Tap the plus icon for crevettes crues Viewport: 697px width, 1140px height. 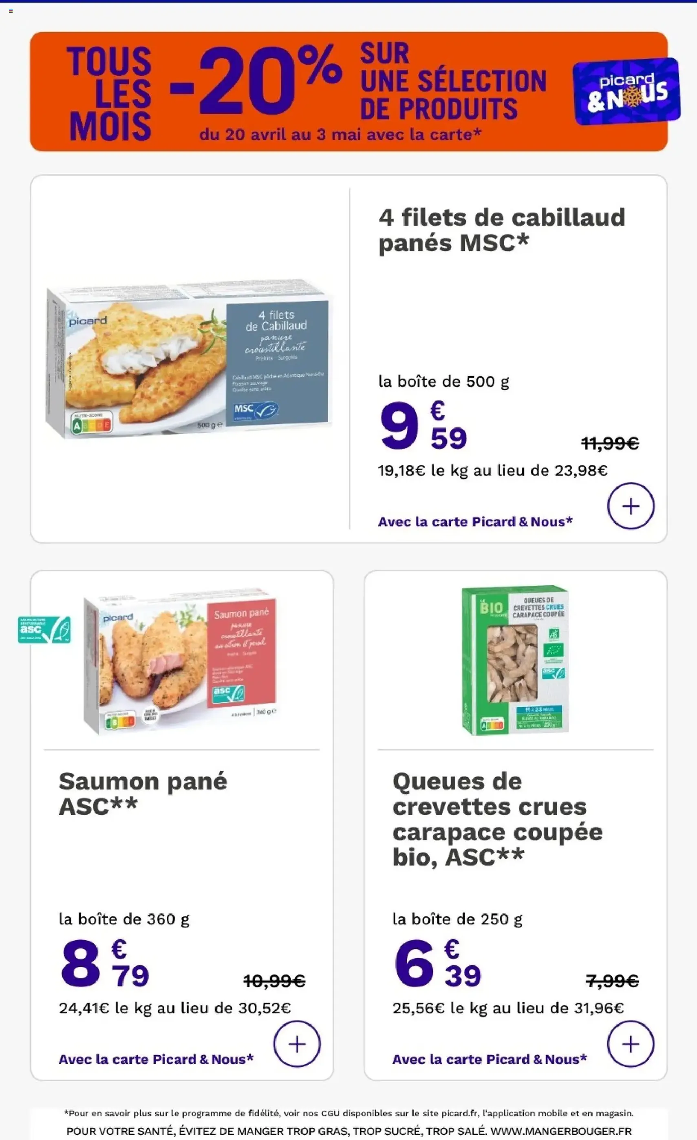pos(630,1044)
